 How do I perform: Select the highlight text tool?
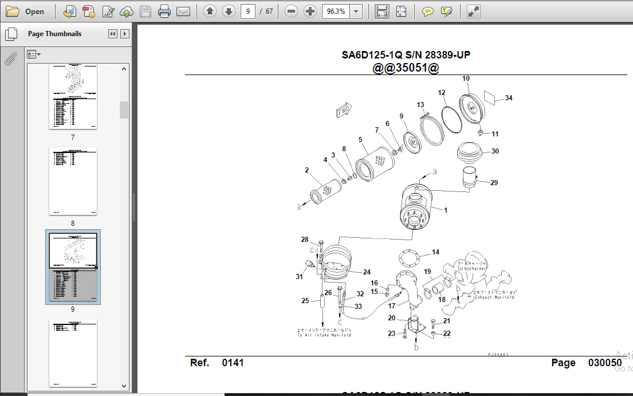coord(446,11)
